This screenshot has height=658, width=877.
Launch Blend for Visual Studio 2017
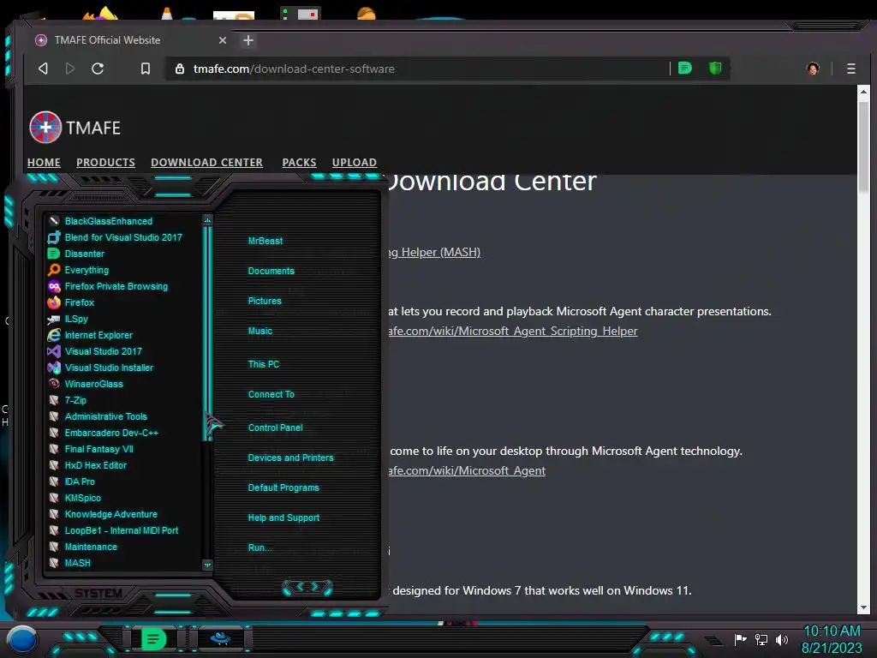tap(116, 237)
